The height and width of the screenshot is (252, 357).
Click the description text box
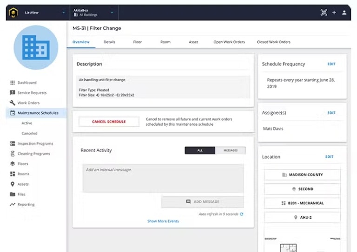pos(163,87)
